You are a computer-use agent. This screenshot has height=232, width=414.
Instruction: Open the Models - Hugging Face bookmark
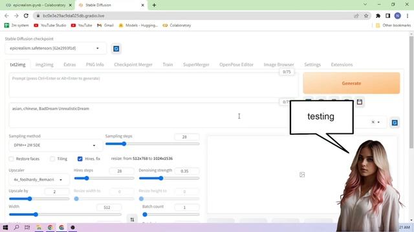point(138,25)
